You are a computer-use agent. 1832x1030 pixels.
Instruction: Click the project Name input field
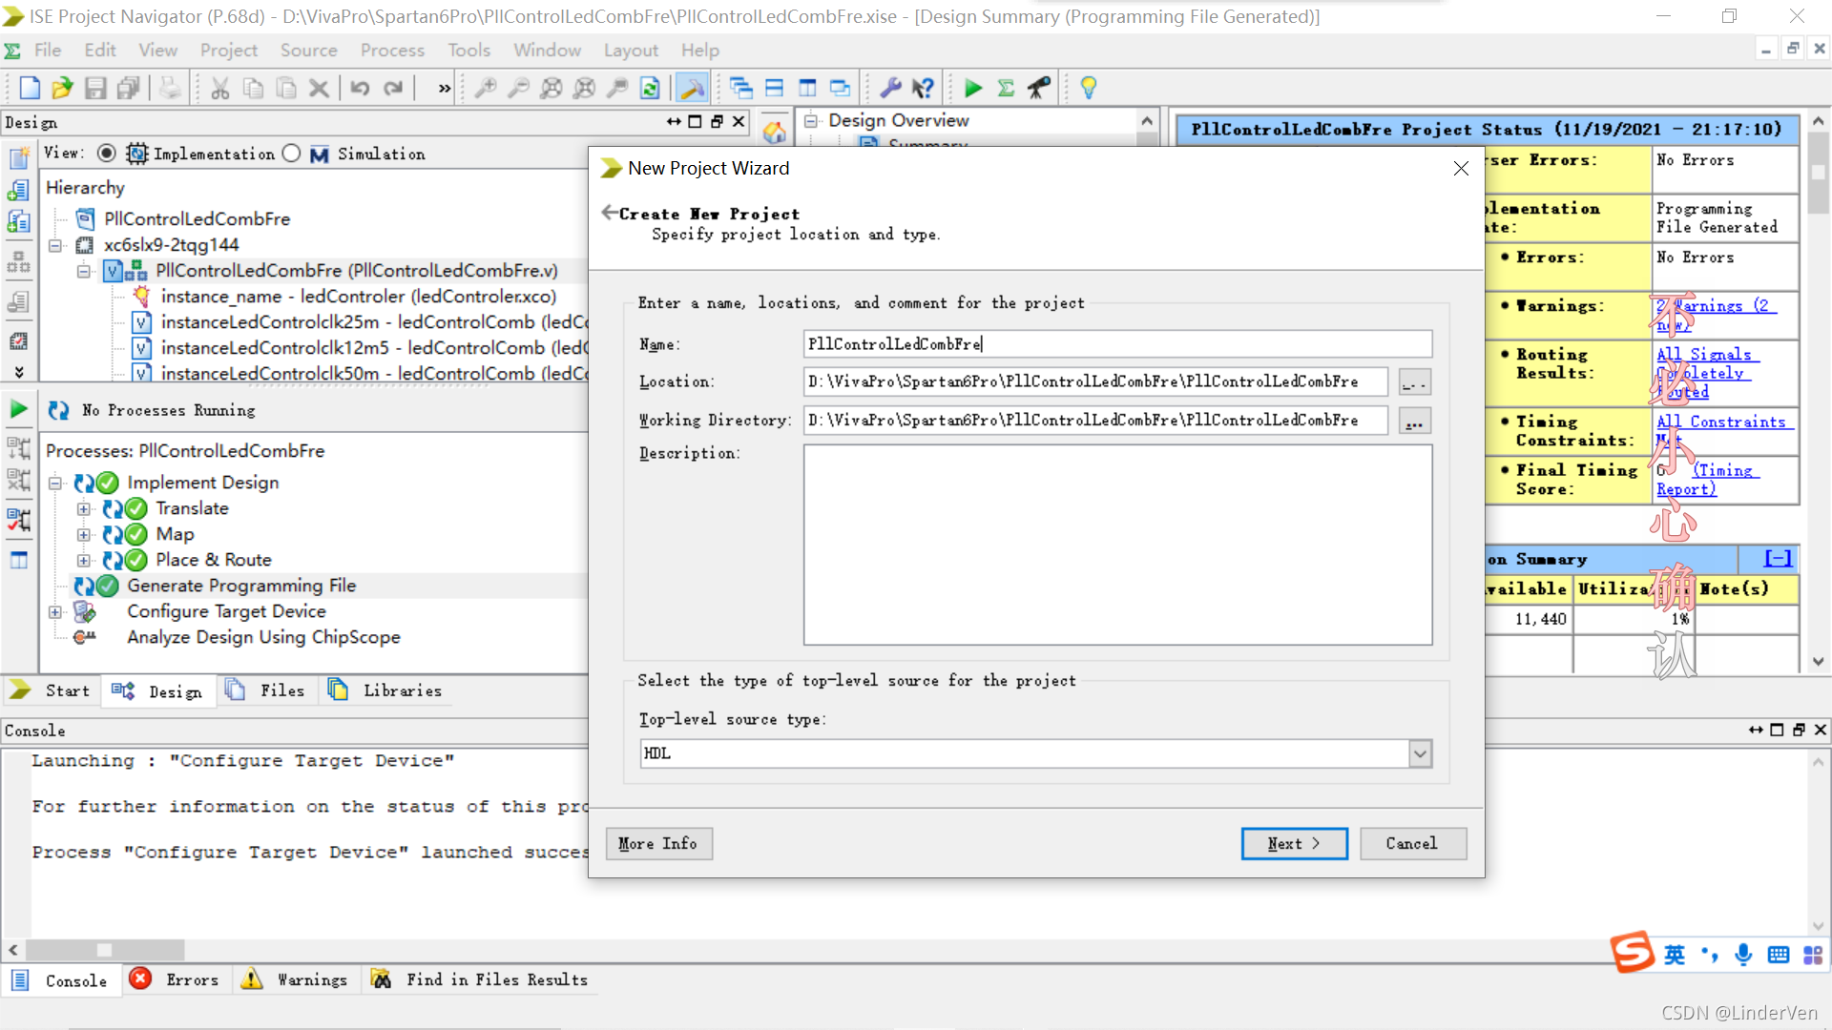point(1116,344)
